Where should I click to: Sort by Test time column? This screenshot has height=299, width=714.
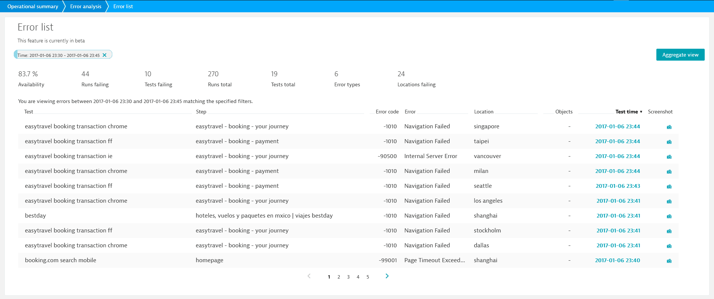click(x=628, y=112)
